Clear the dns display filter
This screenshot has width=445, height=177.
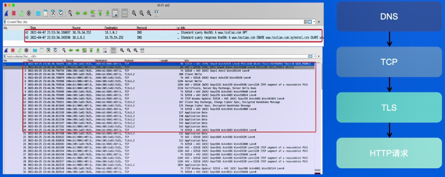click(x=305, y=22)
